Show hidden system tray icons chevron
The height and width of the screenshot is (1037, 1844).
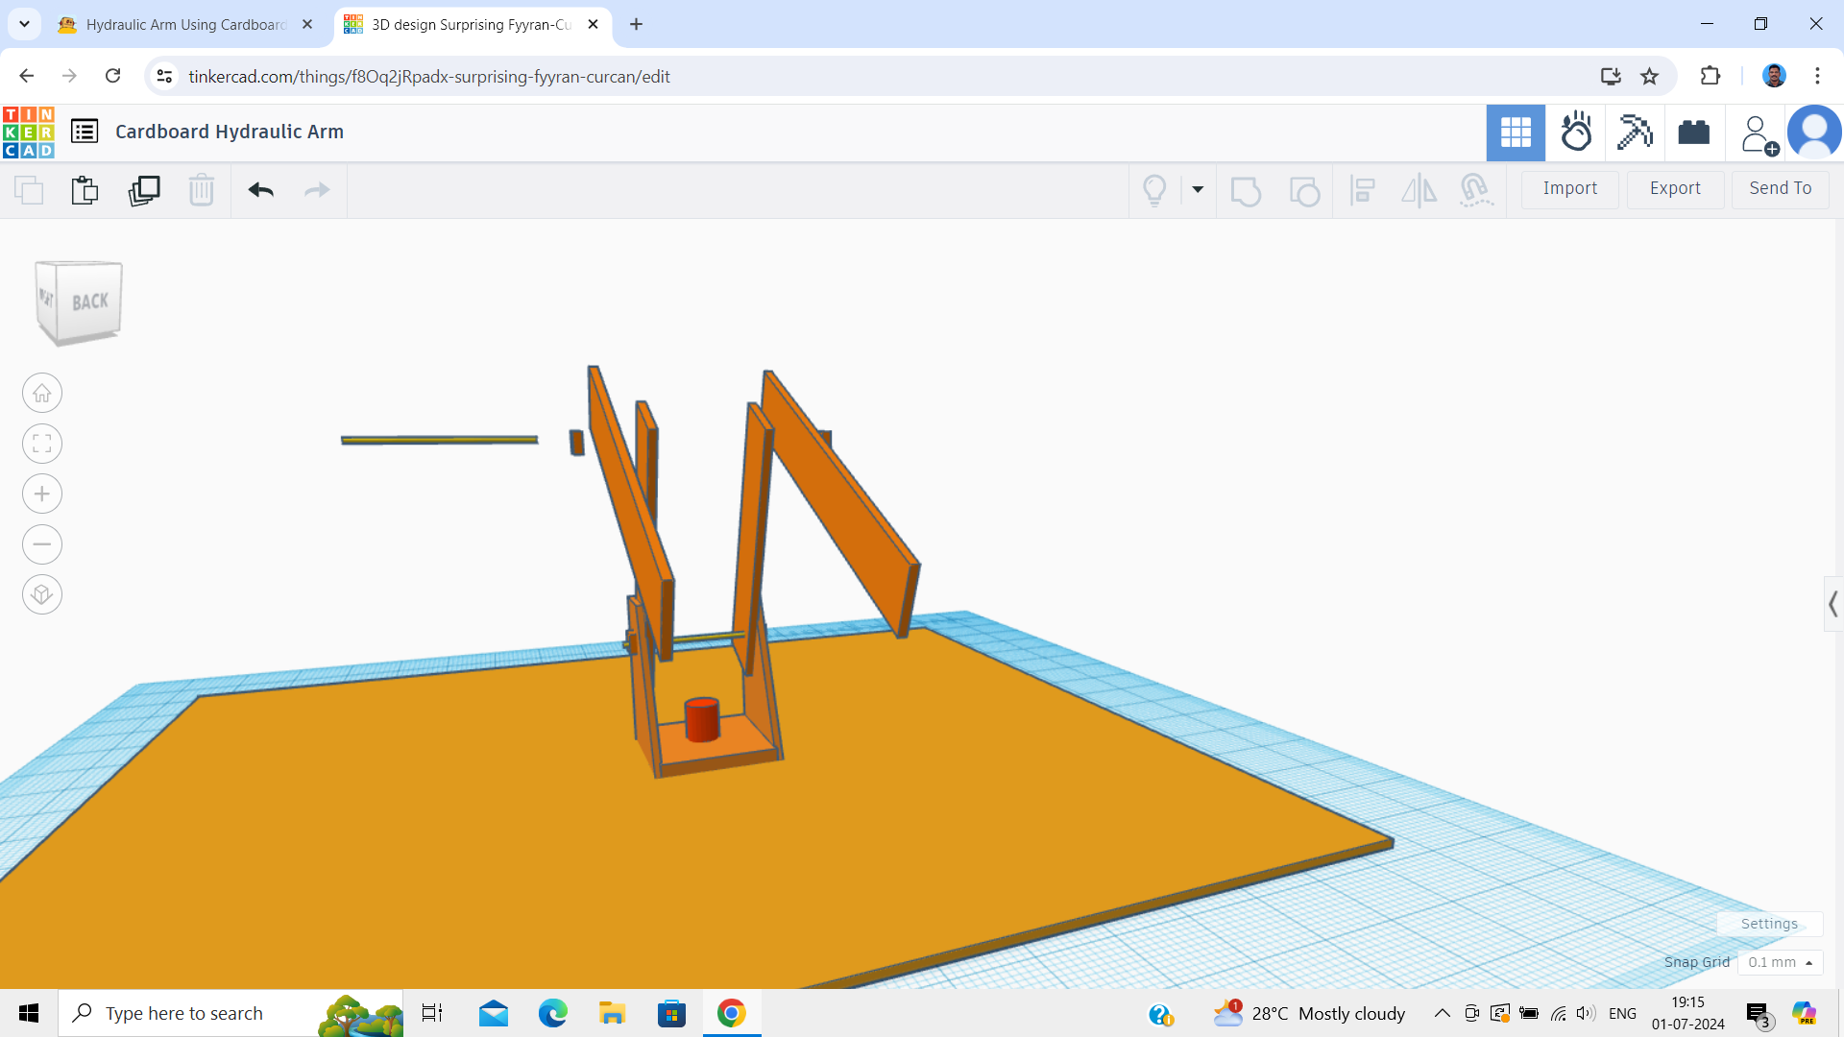coord(1442,1013)
